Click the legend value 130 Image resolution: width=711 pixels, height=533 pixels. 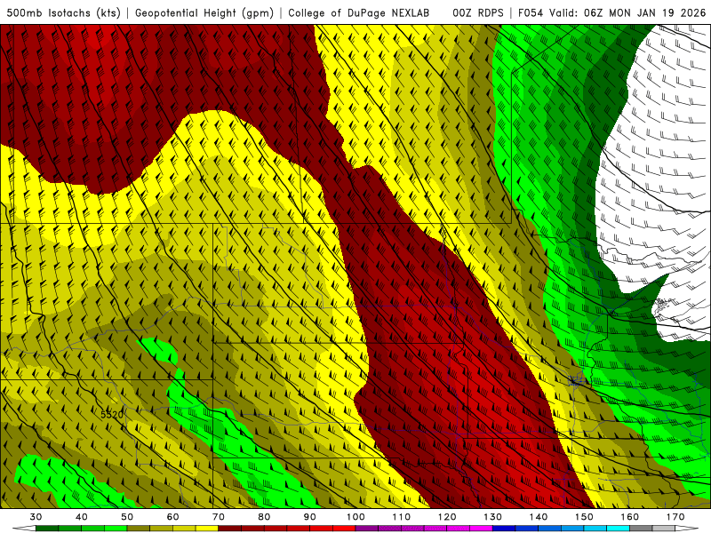493,517
